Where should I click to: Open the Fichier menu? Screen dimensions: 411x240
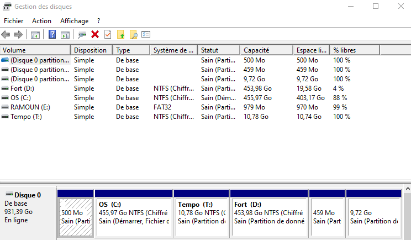(13, 20)
